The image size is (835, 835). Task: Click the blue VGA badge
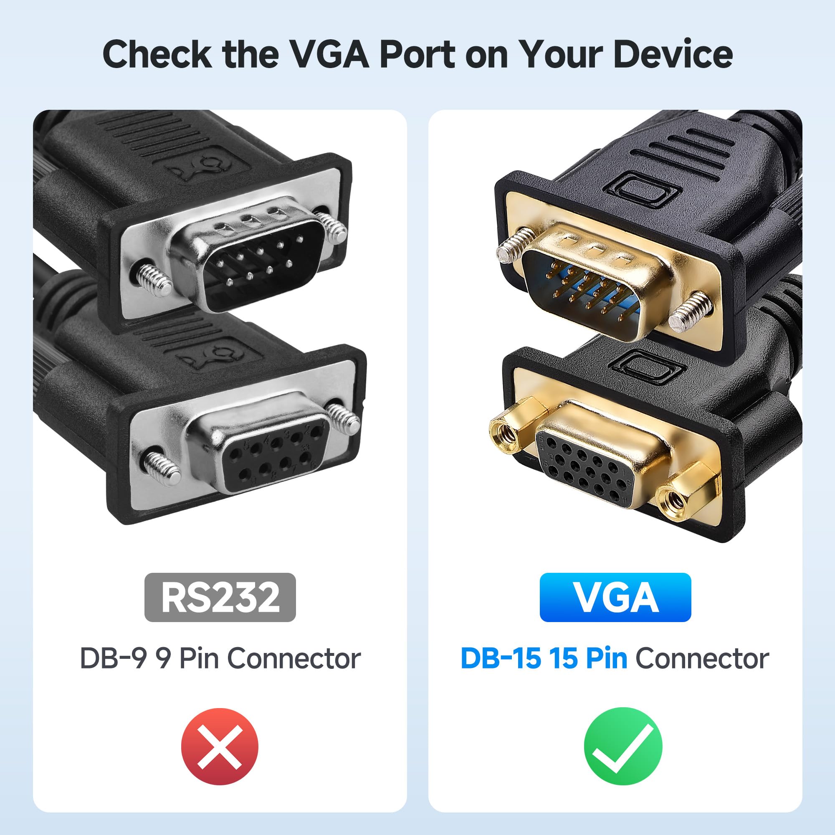point(615,597)
